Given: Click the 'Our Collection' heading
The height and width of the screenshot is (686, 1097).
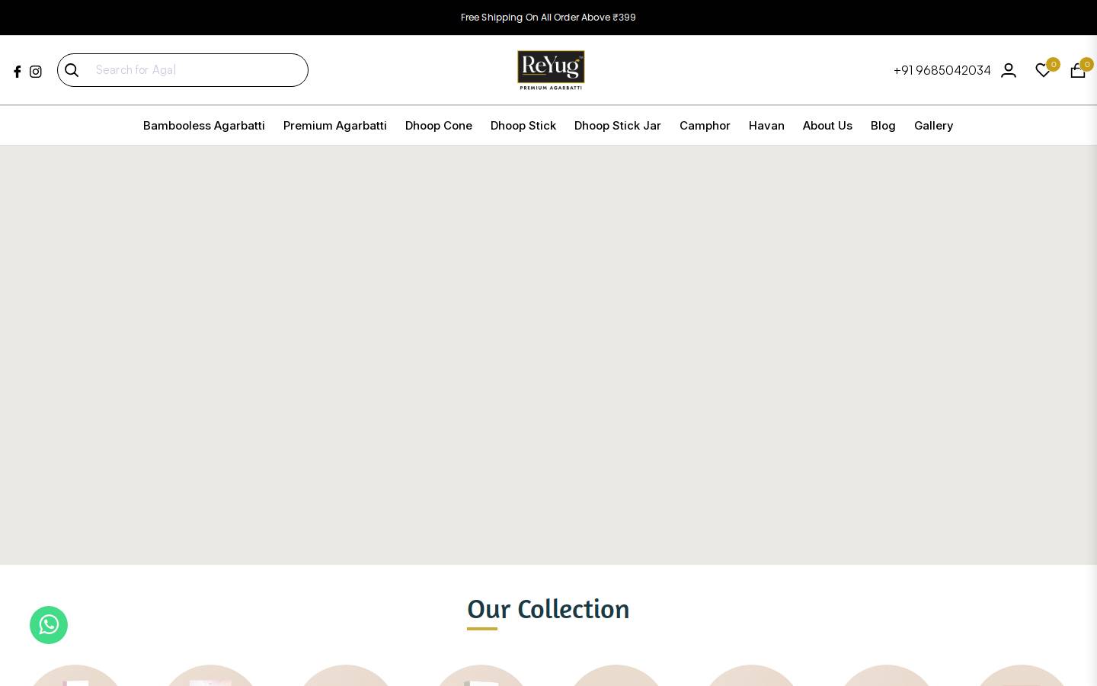Looking at the screenshot, I should click(548, 609).
